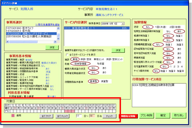The image size is (192, 128).
Task: Click the end day field showing 19
Action: pos(92,116)
